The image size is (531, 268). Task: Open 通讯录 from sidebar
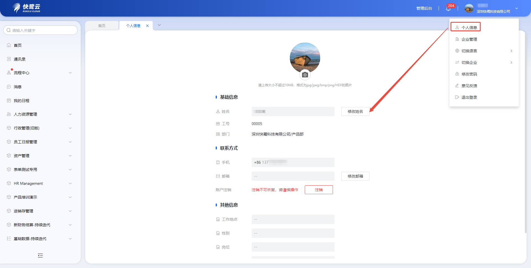click(20, 59)
